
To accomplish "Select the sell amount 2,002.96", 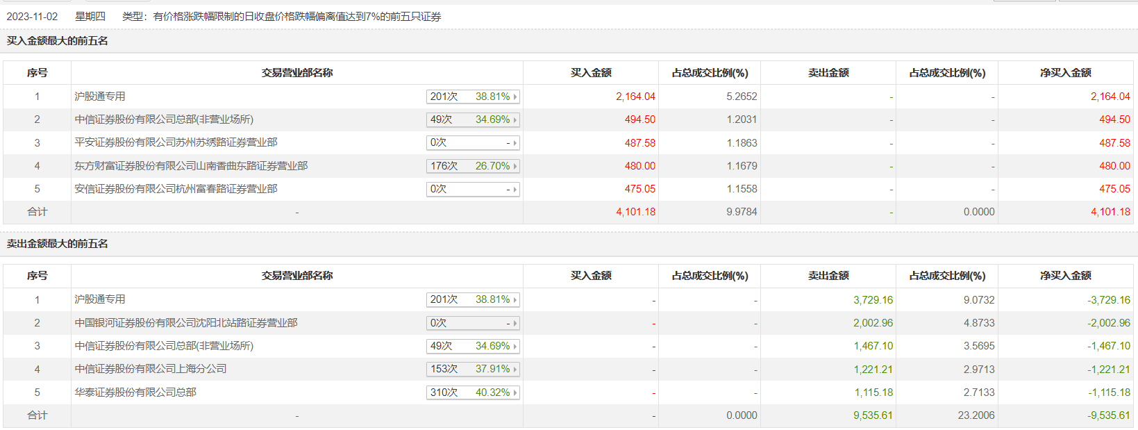I will pyautogui.click(x=873, y=323).
